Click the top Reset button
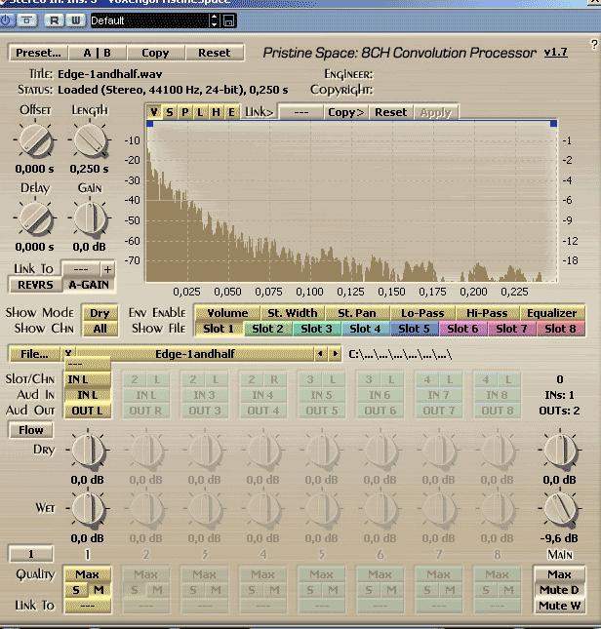601x629 pixels. tap(215, 53)
